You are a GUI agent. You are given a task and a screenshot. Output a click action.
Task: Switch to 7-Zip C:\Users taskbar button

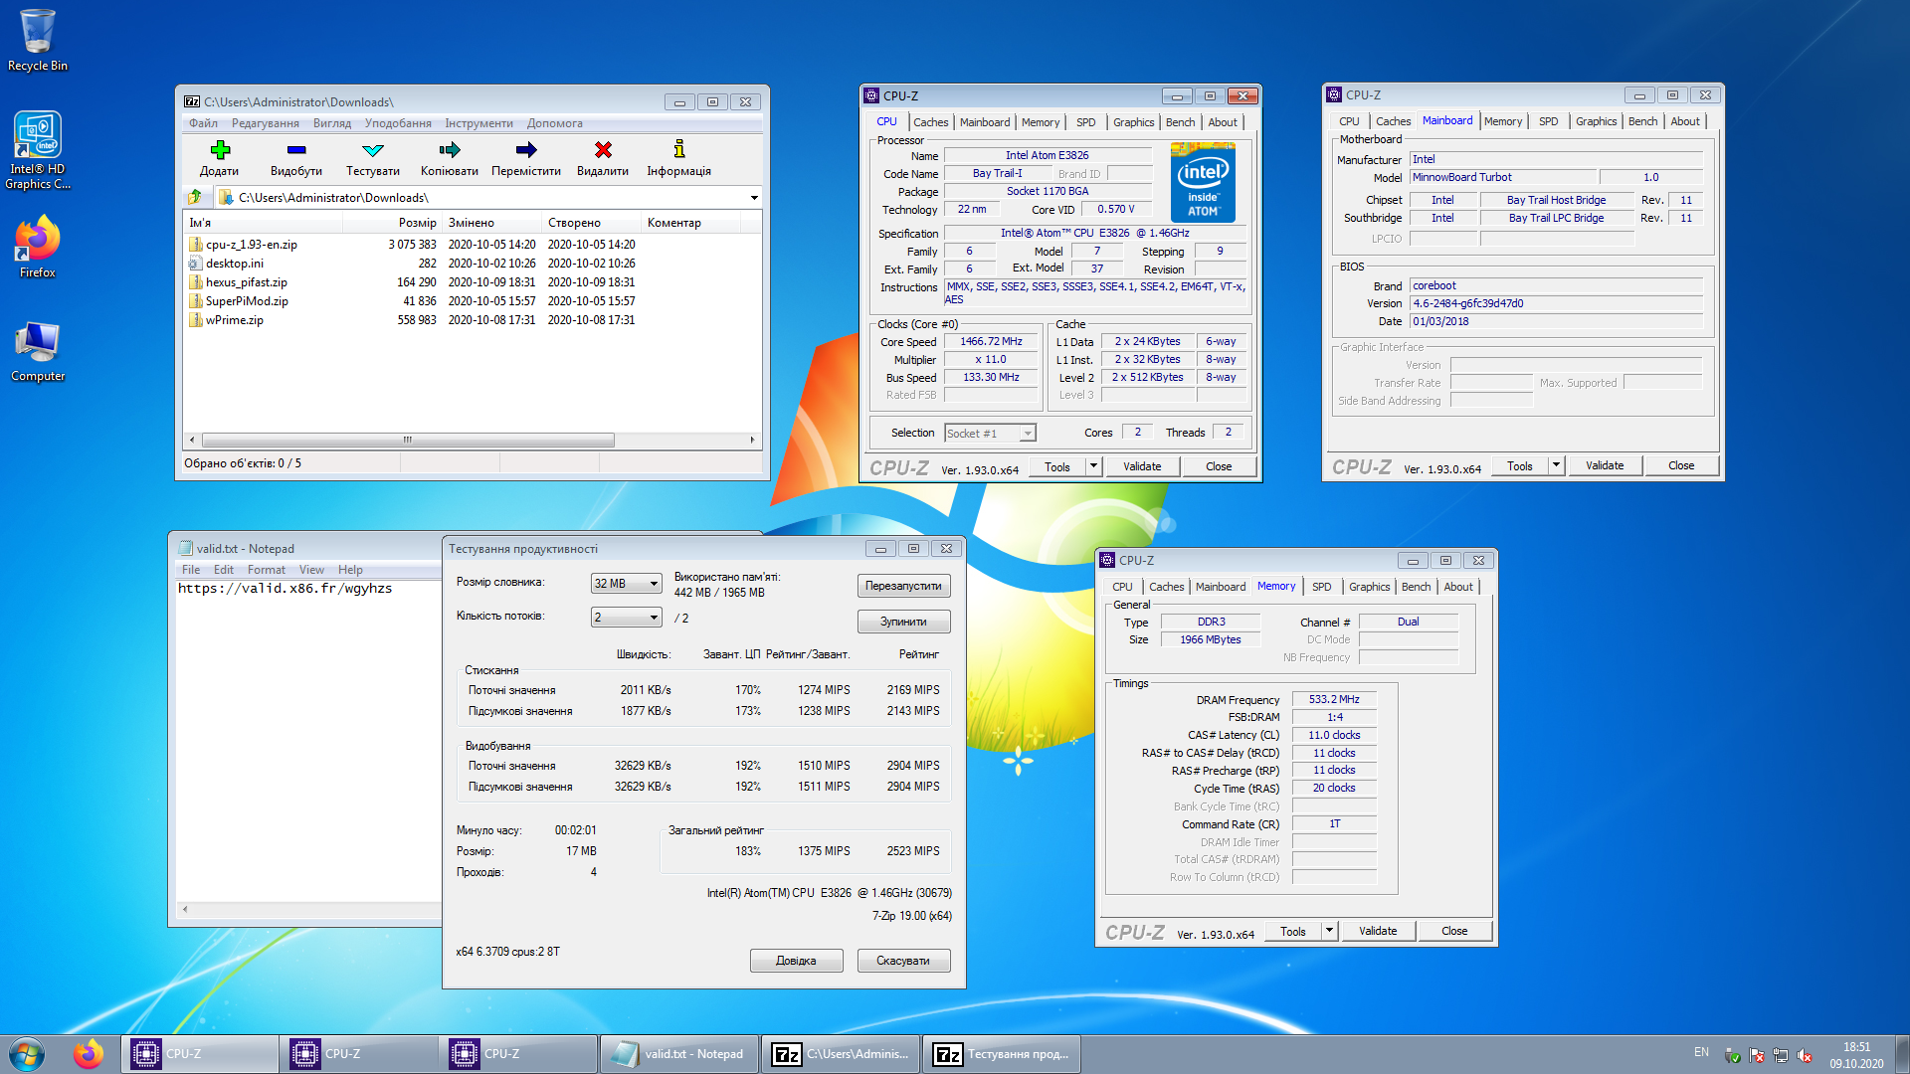point(841,1054)
